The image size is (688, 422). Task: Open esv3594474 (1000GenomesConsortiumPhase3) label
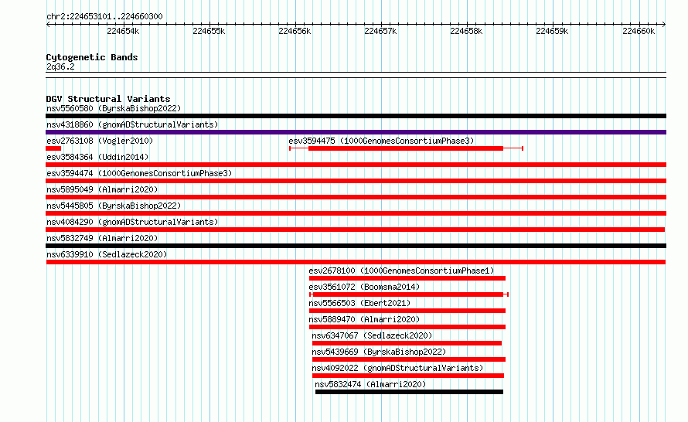139,173
